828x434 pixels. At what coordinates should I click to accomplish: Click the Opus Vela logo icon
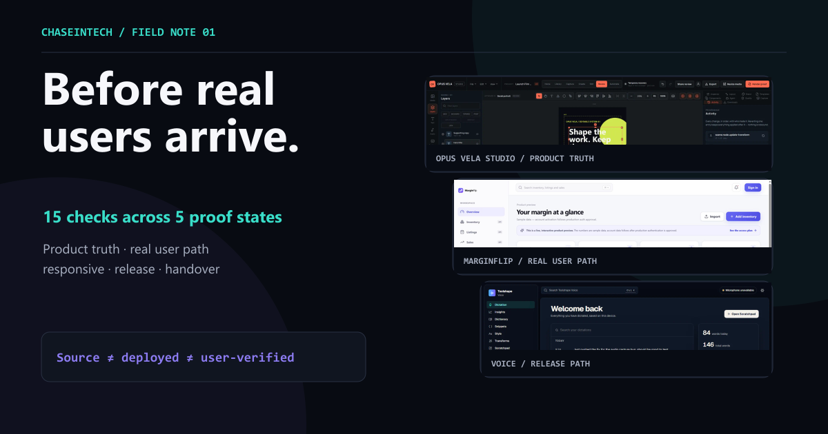432,84
